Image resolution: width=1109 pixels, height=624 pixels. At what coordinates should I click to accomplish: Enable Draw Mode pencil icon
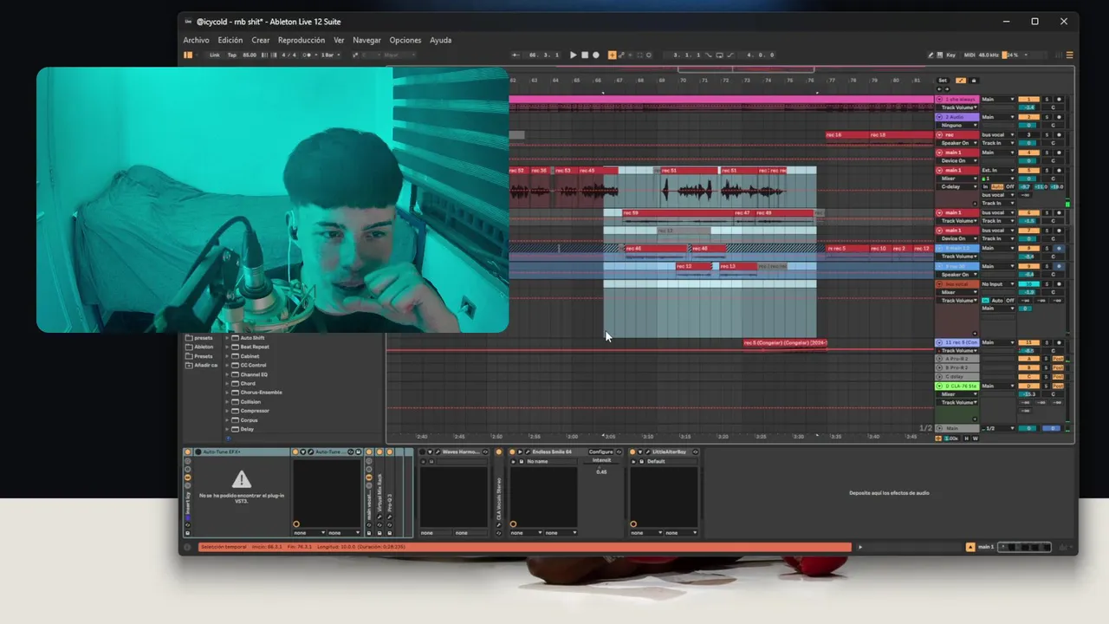click(931, 55)
